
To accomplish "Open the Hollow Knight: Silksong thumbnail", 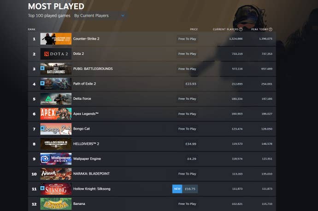I will pos(56,189).
